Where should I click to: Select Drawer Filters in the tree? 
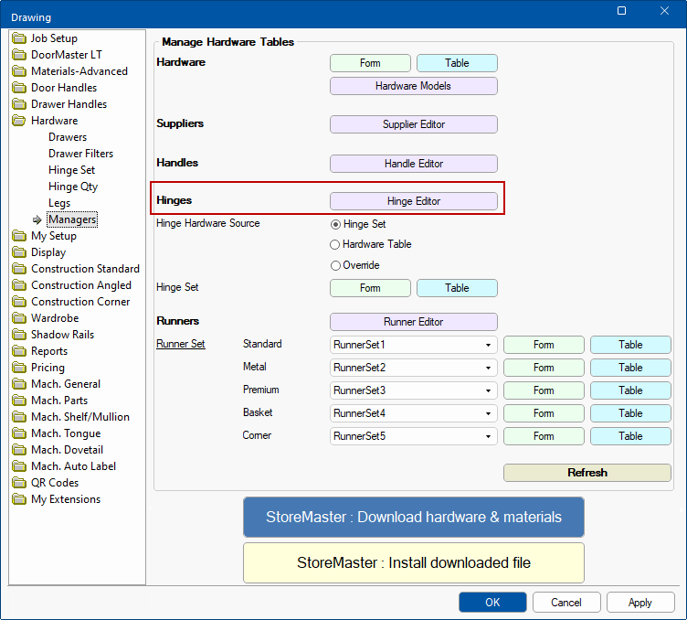80,154
